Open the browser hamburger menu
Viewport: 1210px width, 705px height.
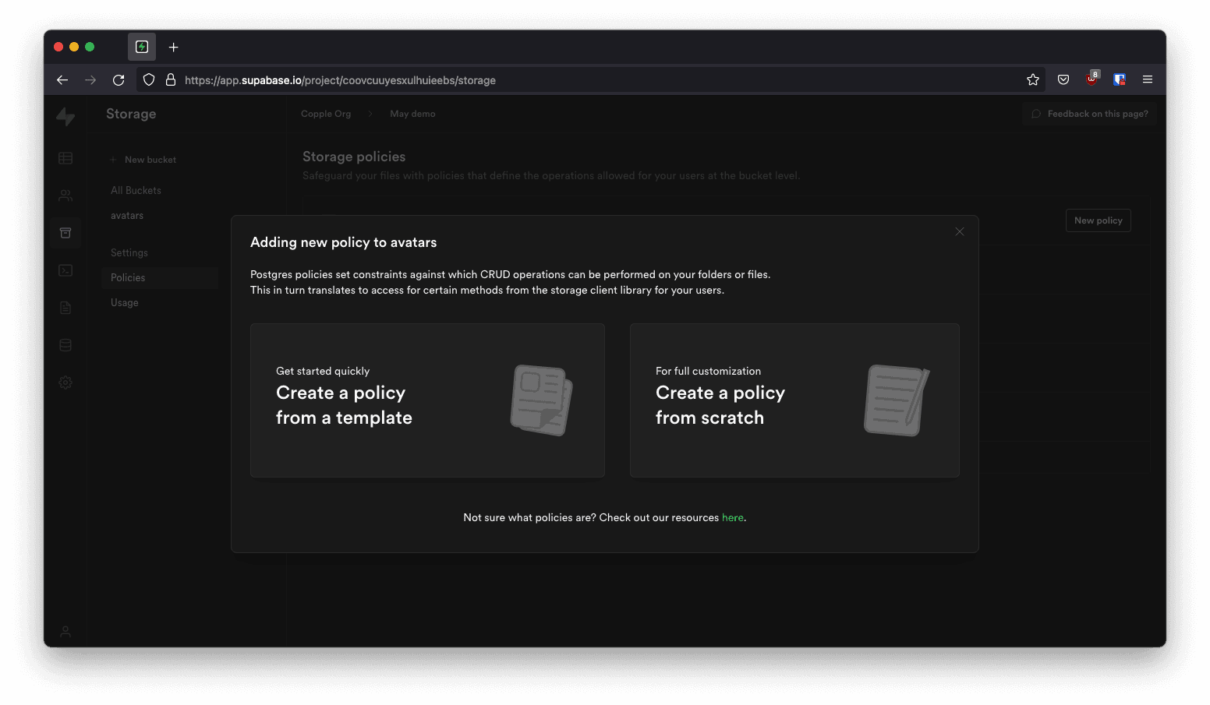click(x=1148, y=79)
